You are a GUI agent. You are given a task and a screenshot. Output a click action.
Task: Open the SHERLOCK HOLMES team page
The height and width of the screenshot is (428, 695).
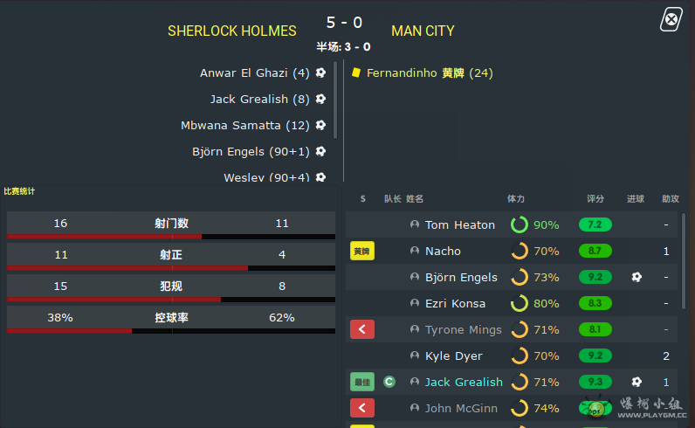pos(231,31)
